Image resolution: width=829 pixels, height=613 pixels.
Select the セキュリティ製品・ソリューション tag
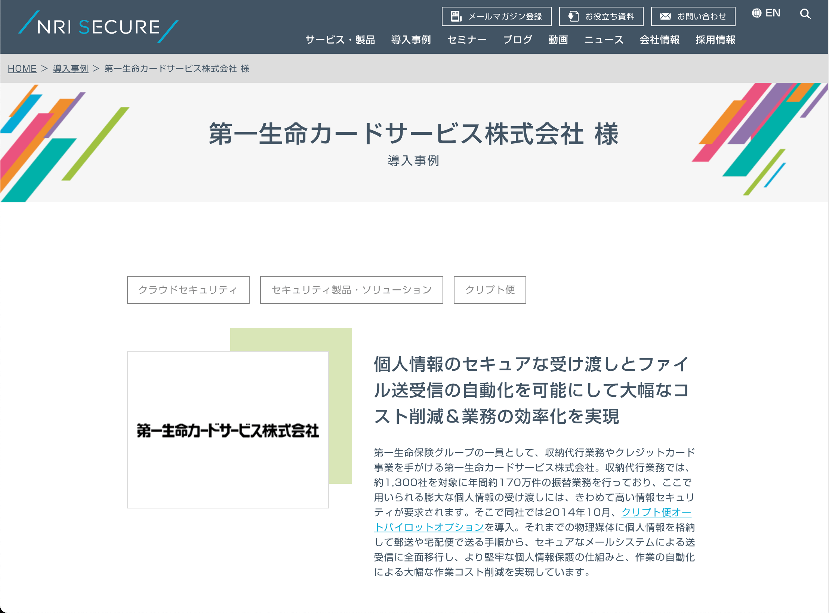[352, 290]
